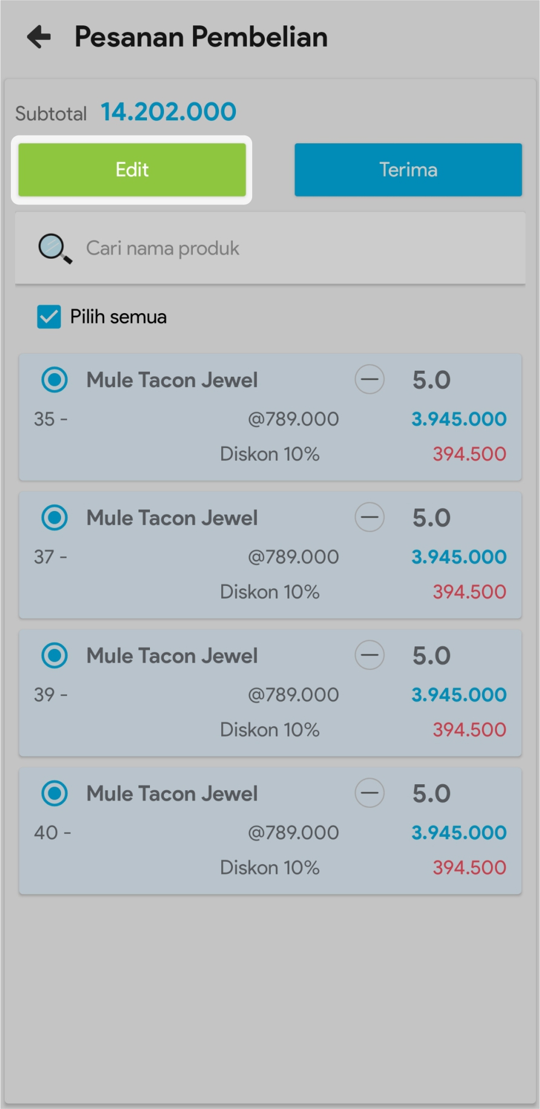Toggle radio for size 37 Mule Tacon Jewel
540x1109 pixels.
click(x=54, y=518)
